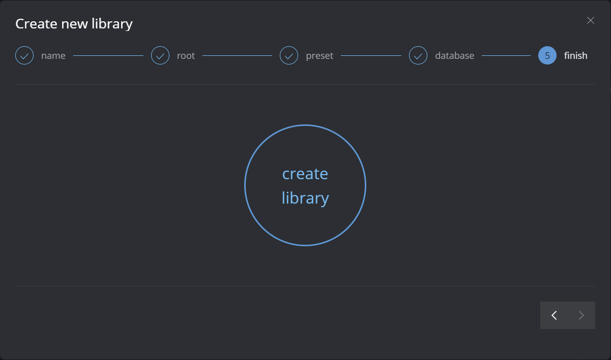Click the connector line between root and preset
The image size is (611, 360).
[237, 55]
